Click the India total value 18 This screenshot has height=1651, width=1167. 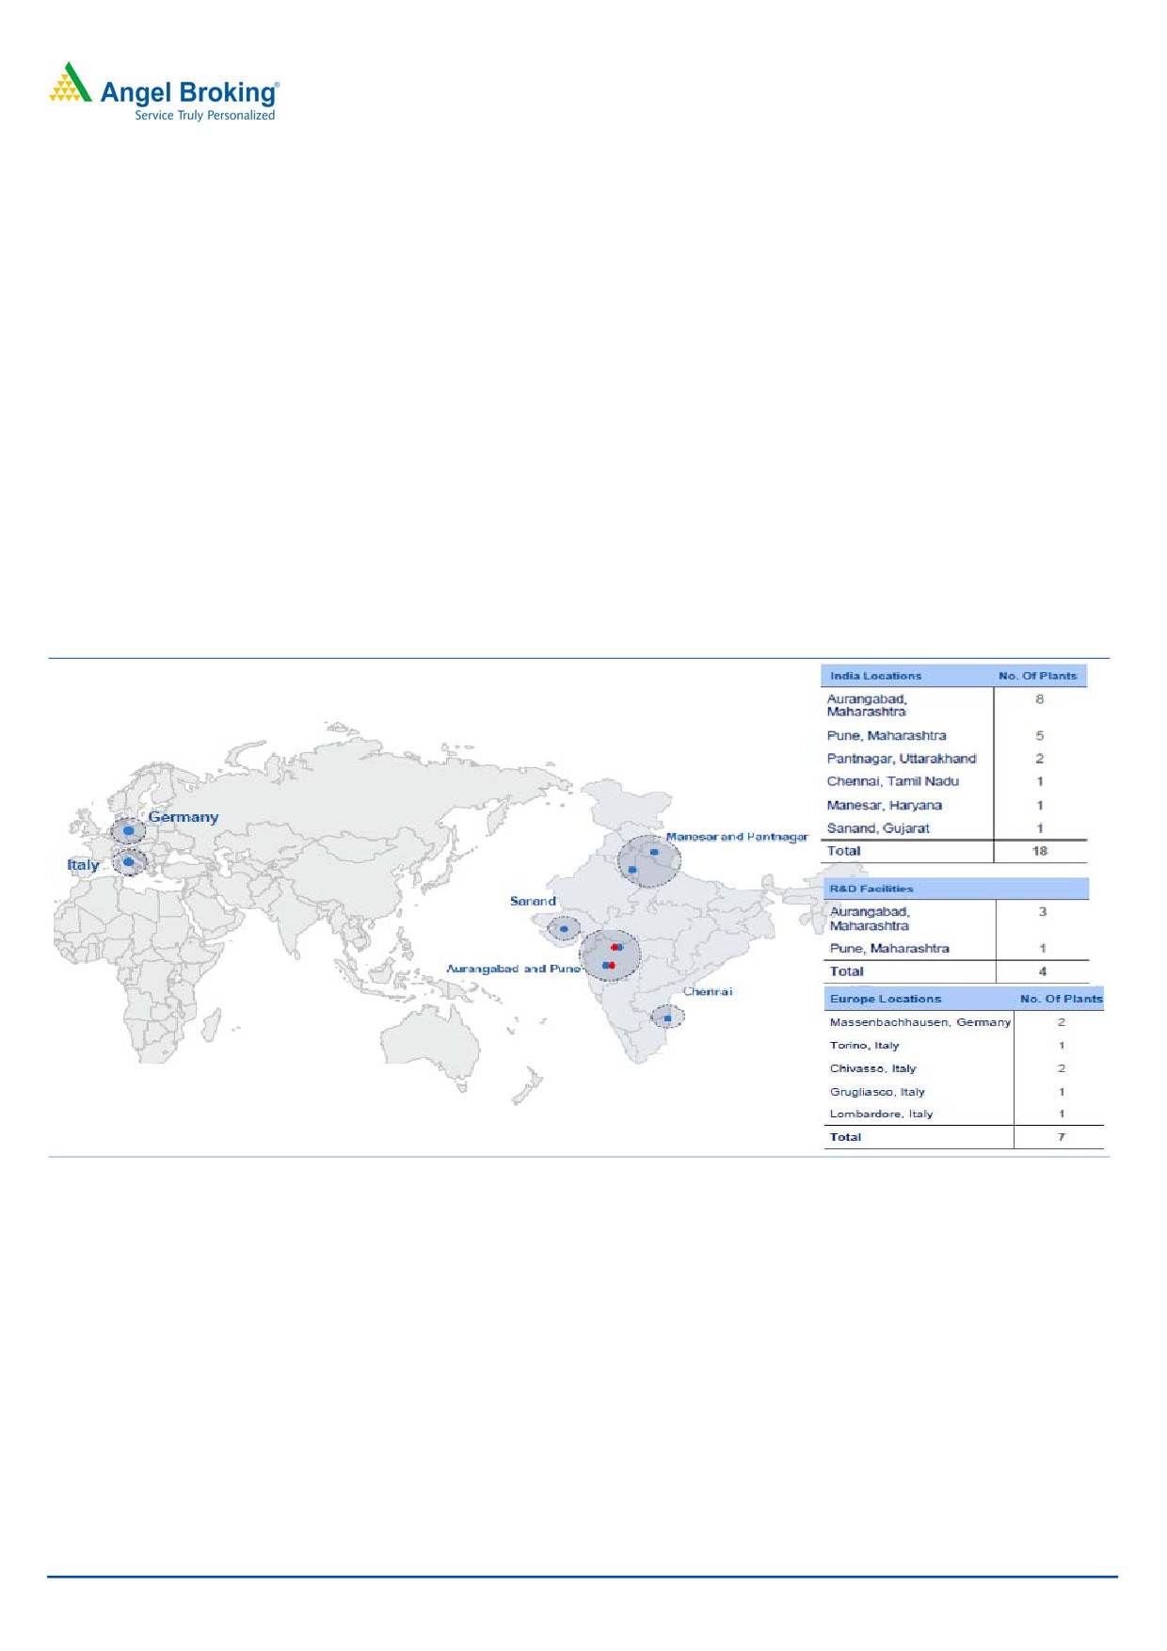point(1039,851)
